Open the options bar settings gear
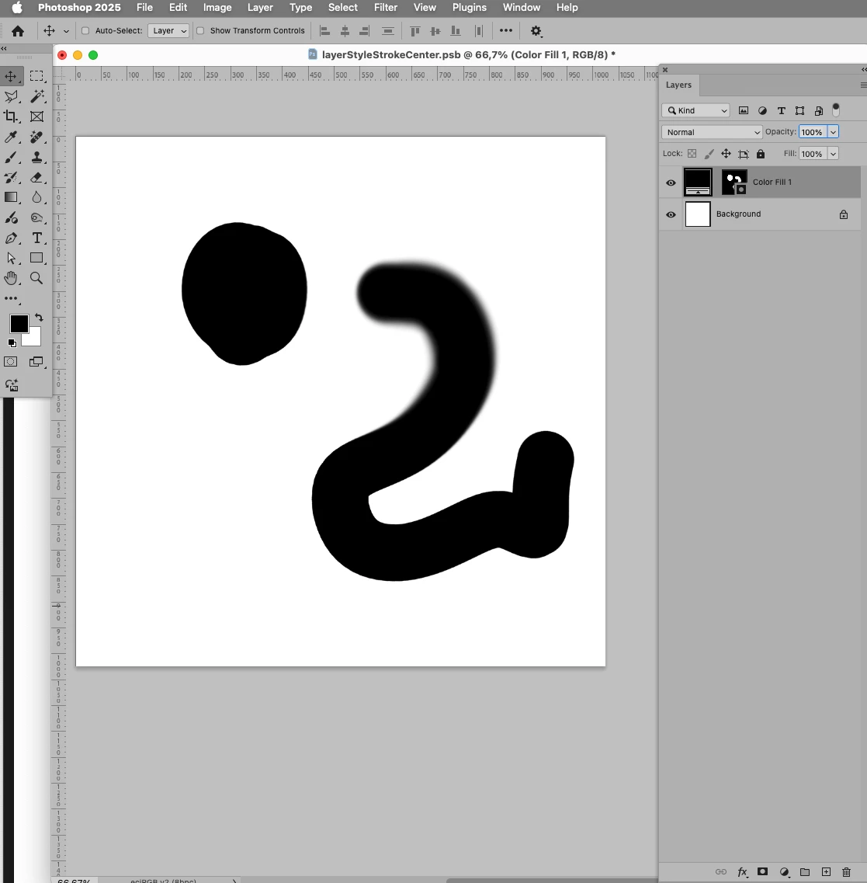The height and width of the screenshot is (883, 867). [536, 31]
